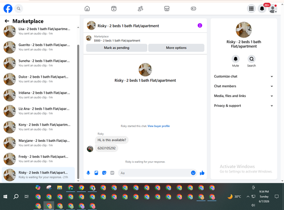Open the Liz Ana conversation
The width and height of the screenshot is (284, 210).
coord(38,111)
